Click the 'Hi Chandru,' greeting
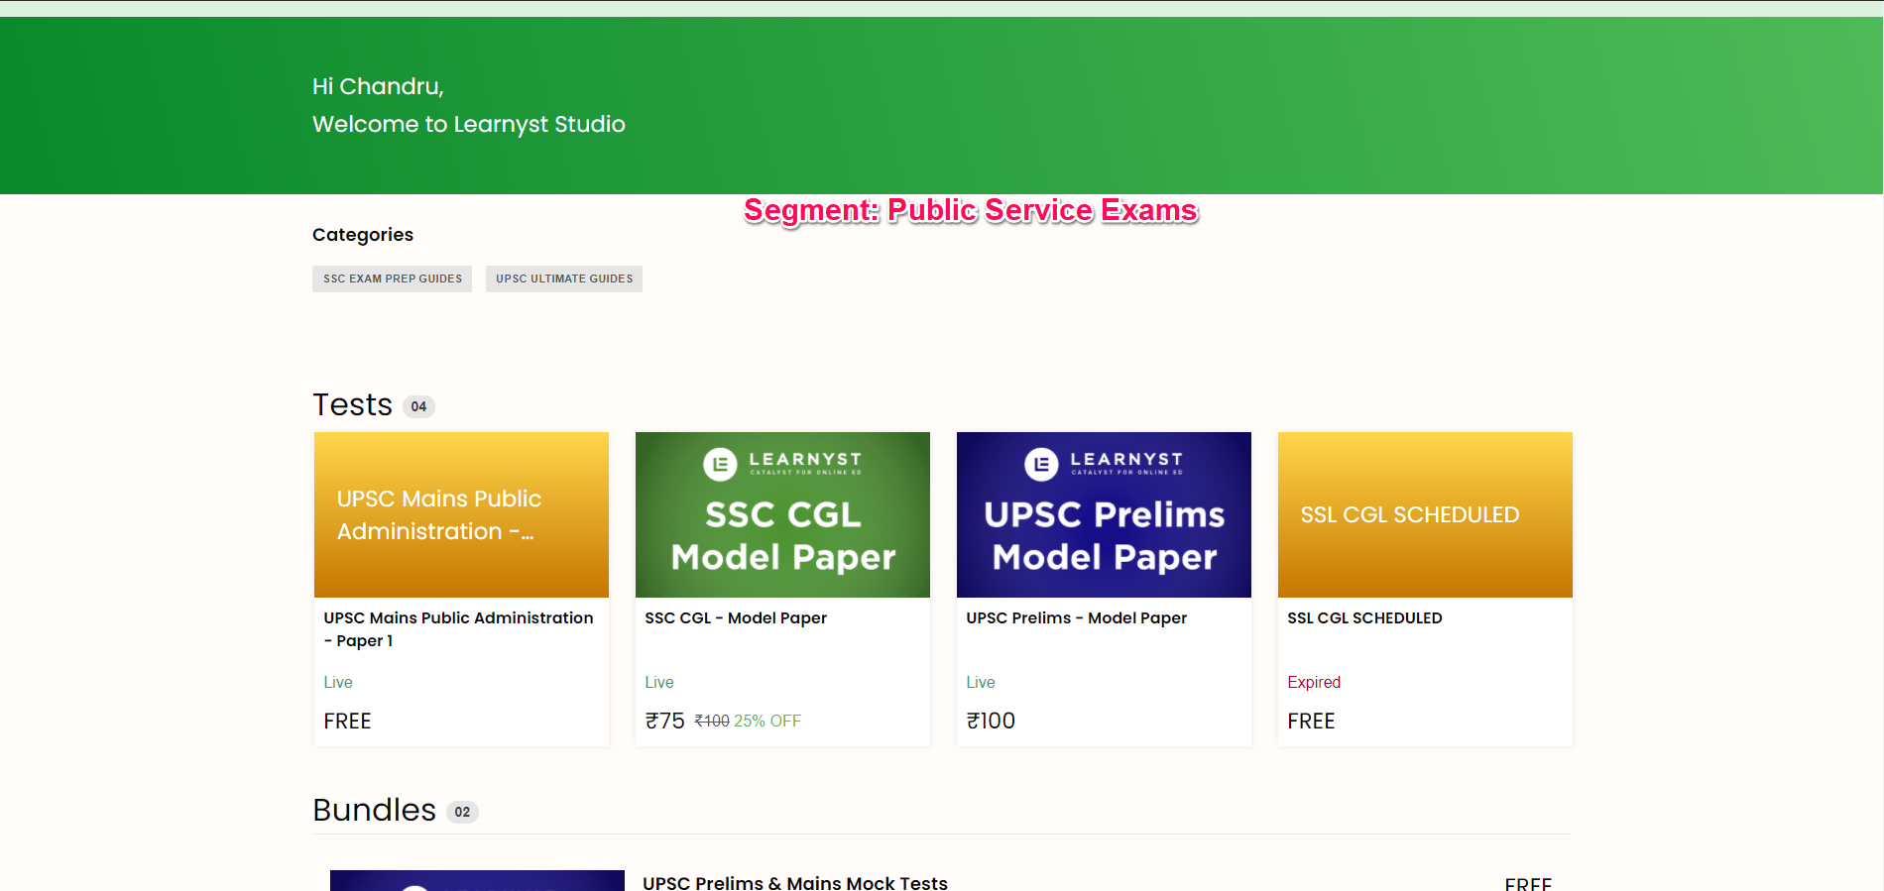Screen dimensions: 1884x891 click(x=378, y=86)
